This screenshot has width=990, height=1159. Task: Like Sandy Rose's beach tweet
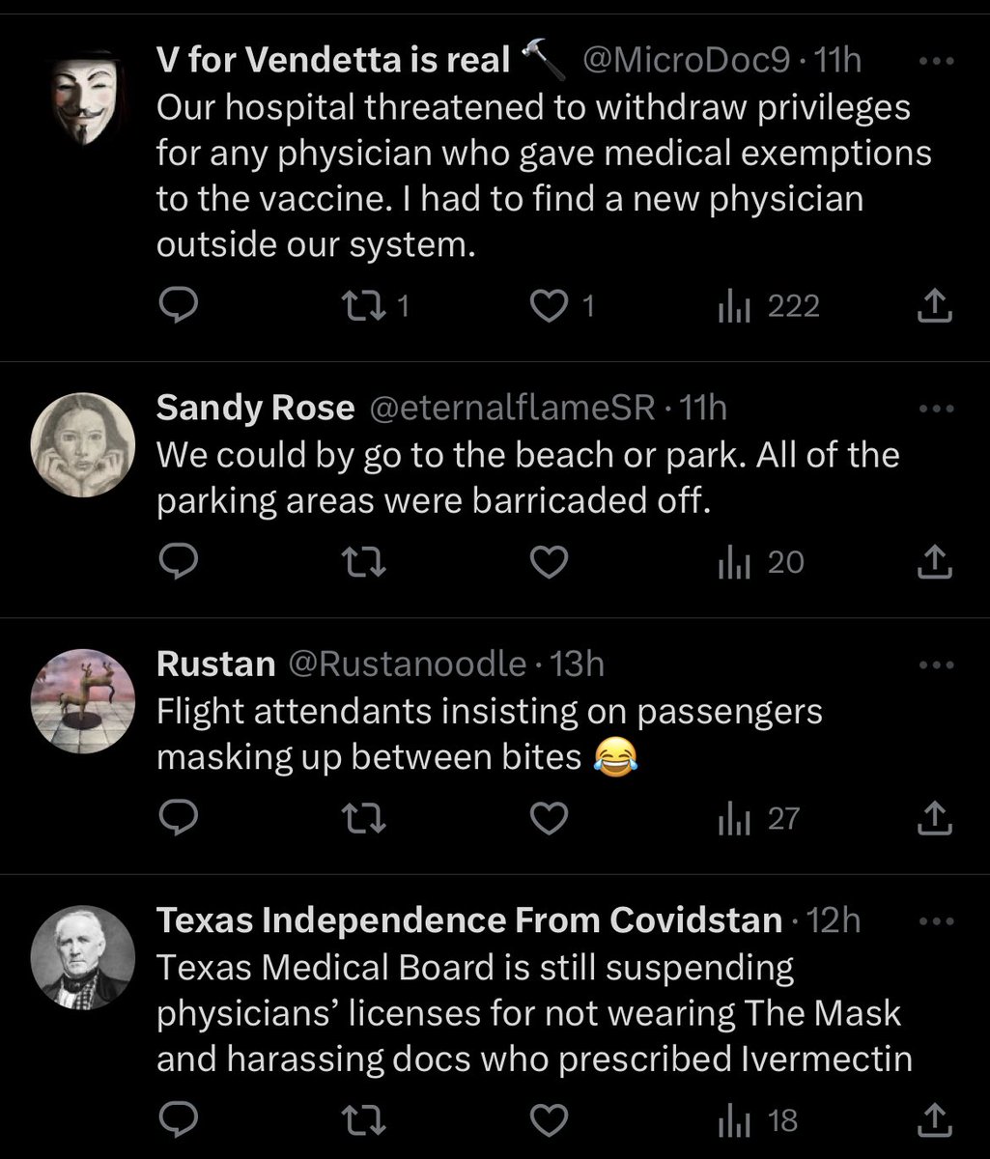point(550,562)
